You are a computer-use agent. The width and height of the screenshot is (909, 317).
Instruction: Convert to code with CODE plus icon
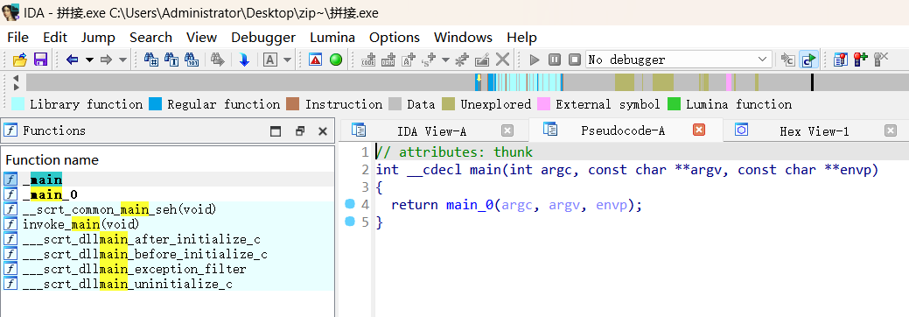tap(368, 60)
